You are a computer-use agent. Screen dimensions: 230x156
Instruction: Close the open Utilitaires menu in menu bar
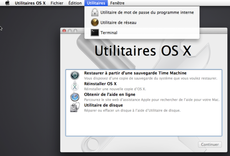click(x=96, y=3)
